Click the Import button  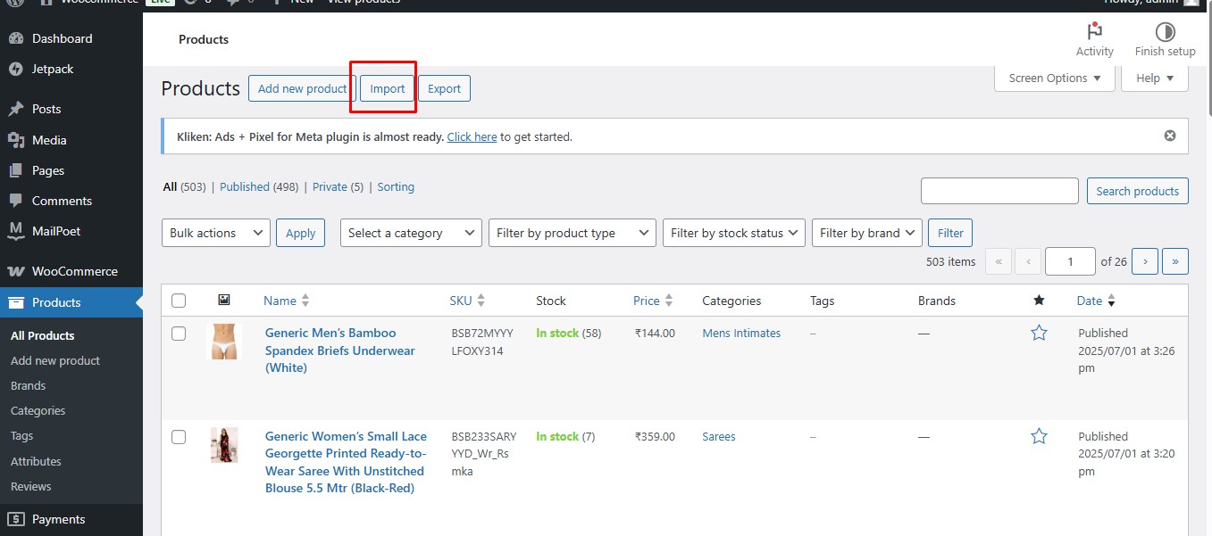pyautogui.click(x=388, y=88)
